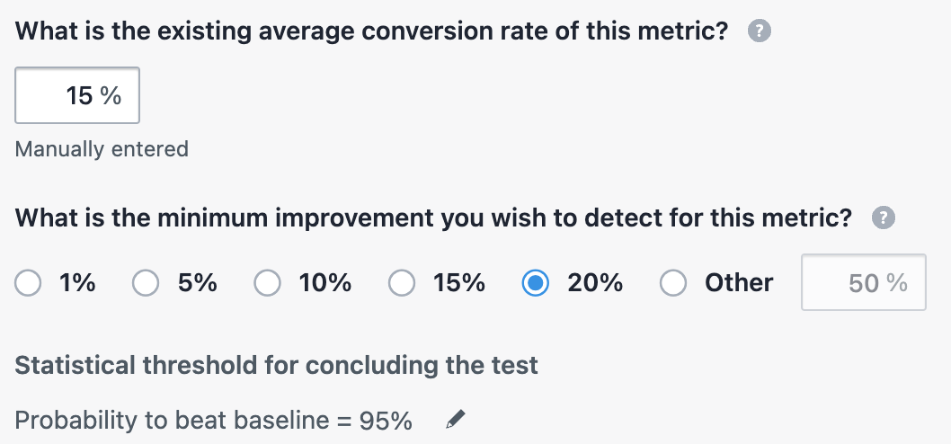Image resolution: width=951 pixels, height=444 pixels.
Task: Click the minimum improvement question heading text
Action: tap(433, 218)
